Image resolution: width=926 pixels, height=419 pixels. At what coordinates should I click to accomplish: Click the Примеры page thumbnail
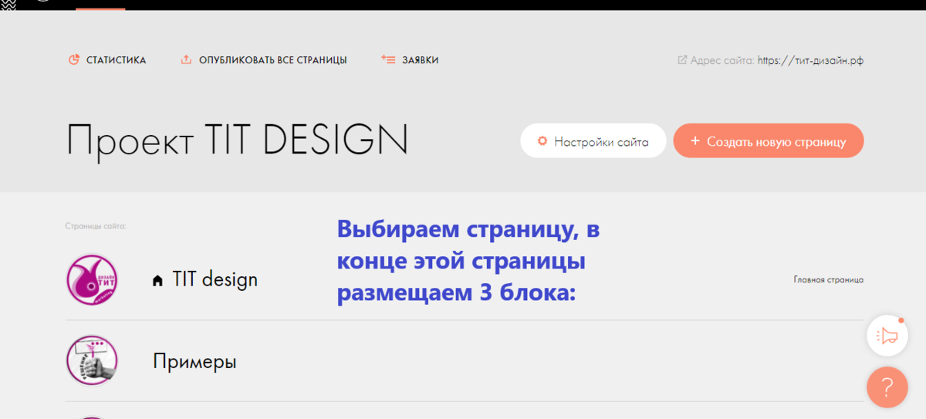(x=92, y=360)
